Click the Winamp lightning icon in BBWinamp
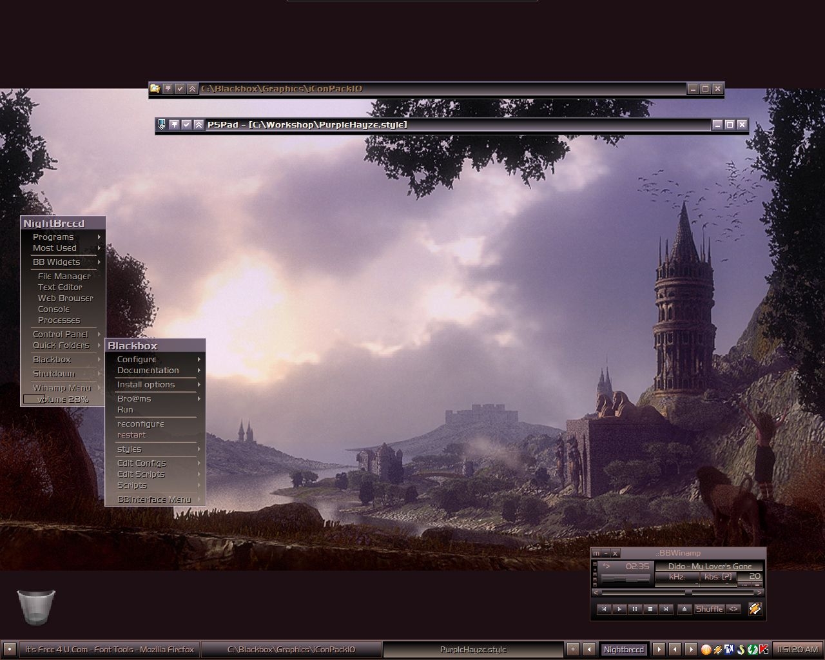Screen dimensions: 825x660 tap(755, 608)
